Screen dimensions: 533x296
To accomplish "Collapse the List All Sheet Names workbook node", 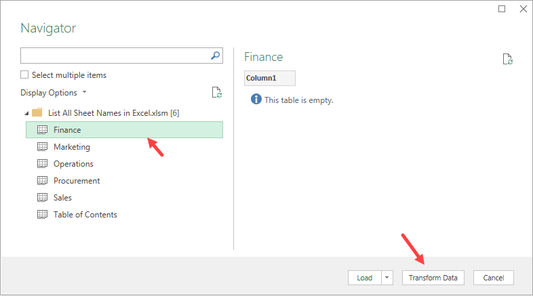I will click(26, 113).
